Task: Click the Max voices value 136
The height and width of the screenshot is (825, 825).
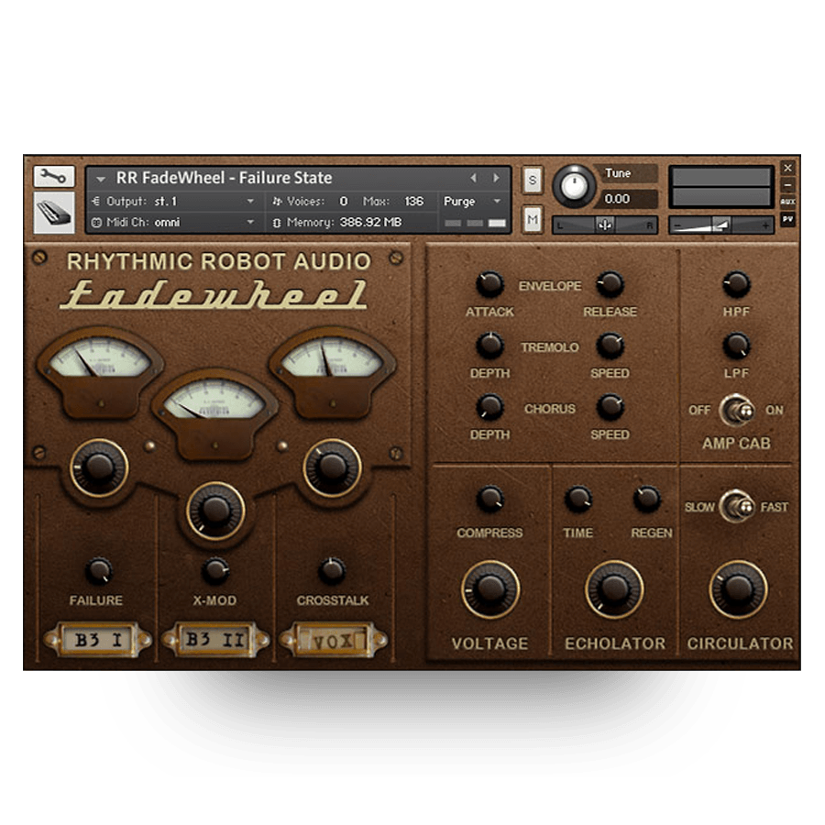Action: click(x=414, y=202)
